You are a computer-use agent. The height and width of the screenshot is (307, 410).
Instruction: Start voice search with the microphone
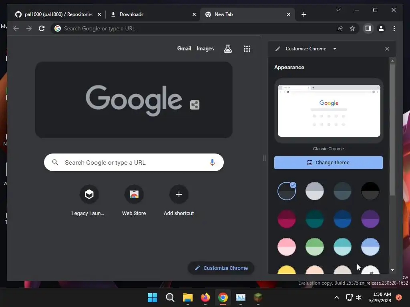(x=212, y=162)
